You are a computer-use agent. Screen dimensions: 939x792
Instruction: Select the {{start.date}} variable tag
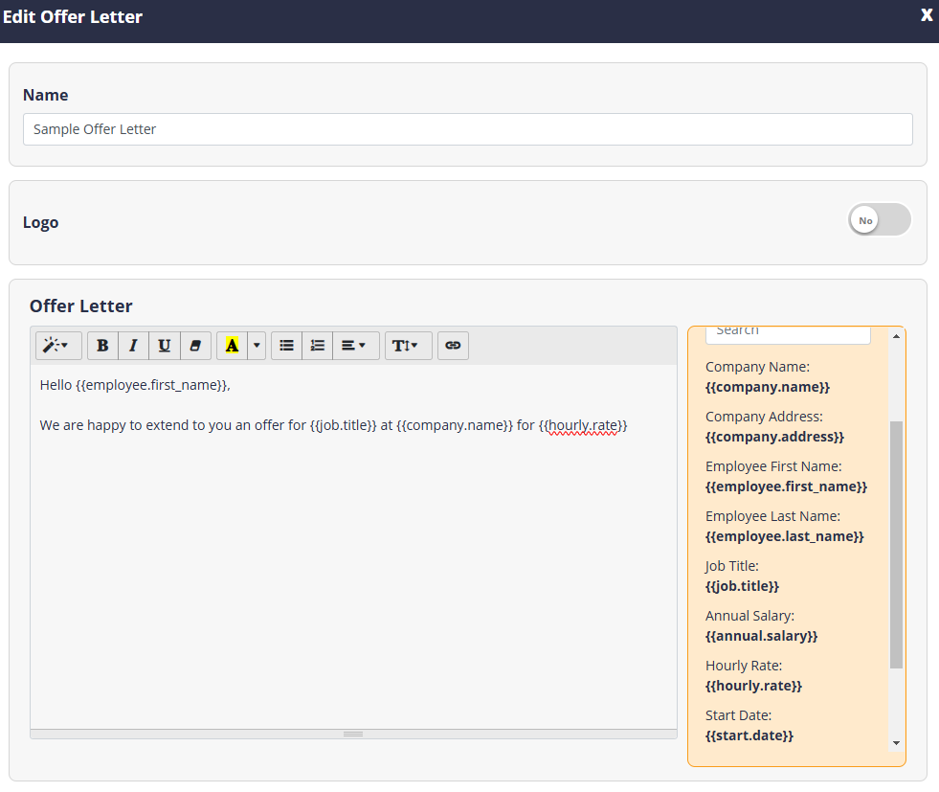click(749, 735)
